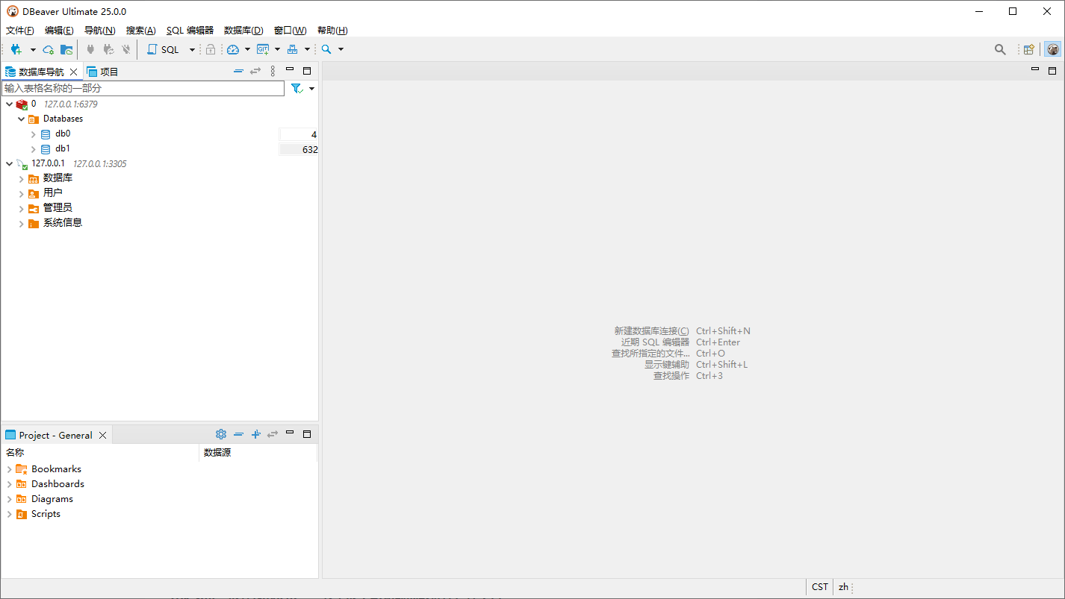Image resolution: width=1065 pixels, height=599 pixels.
Task: Expand the 用户 folder
Action: coord(21,194)
